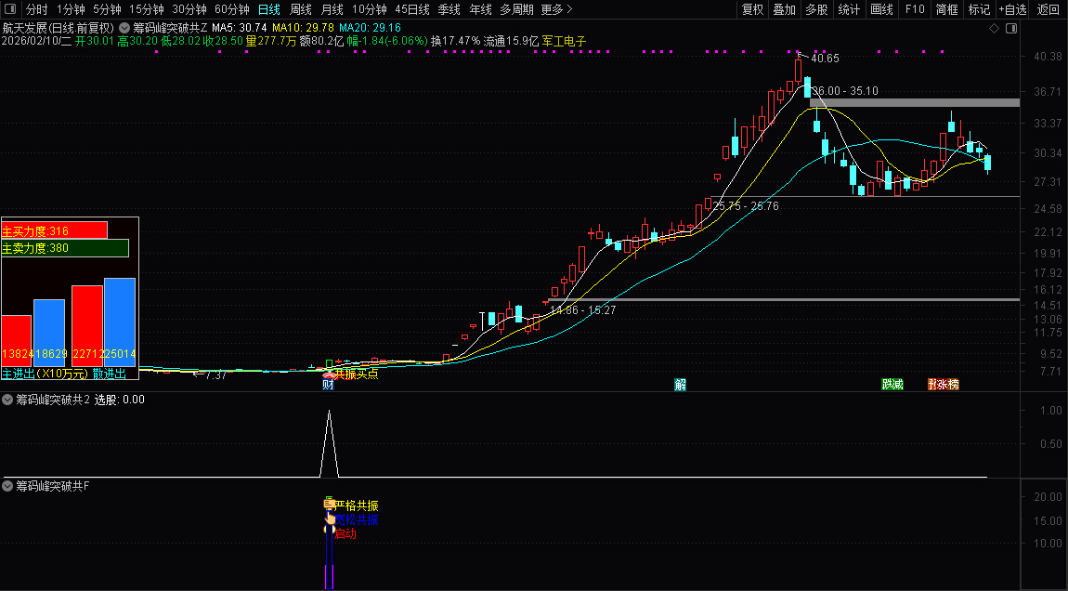Click the 幅-1.84(-6.06%) change value
1068x591 pixels.
pos(387,41)
